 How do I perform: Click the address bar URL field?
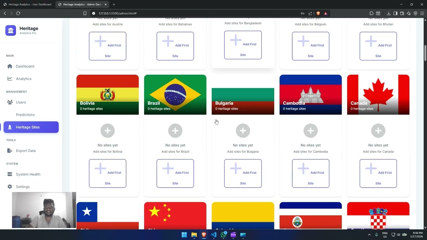click(197, 13)
